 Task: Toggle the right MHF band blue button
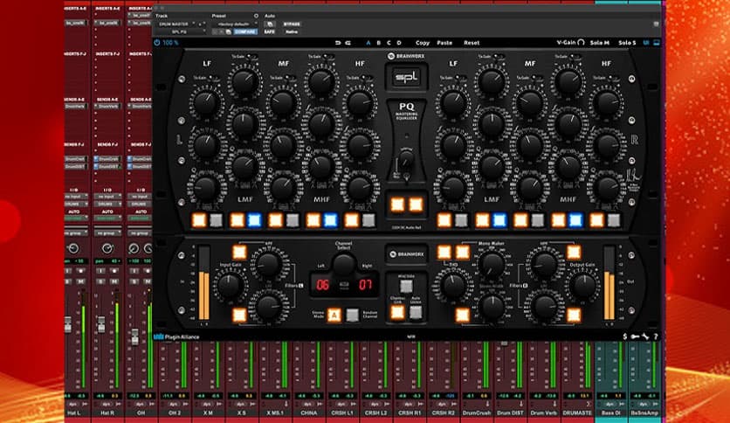(x=575, y=220)
